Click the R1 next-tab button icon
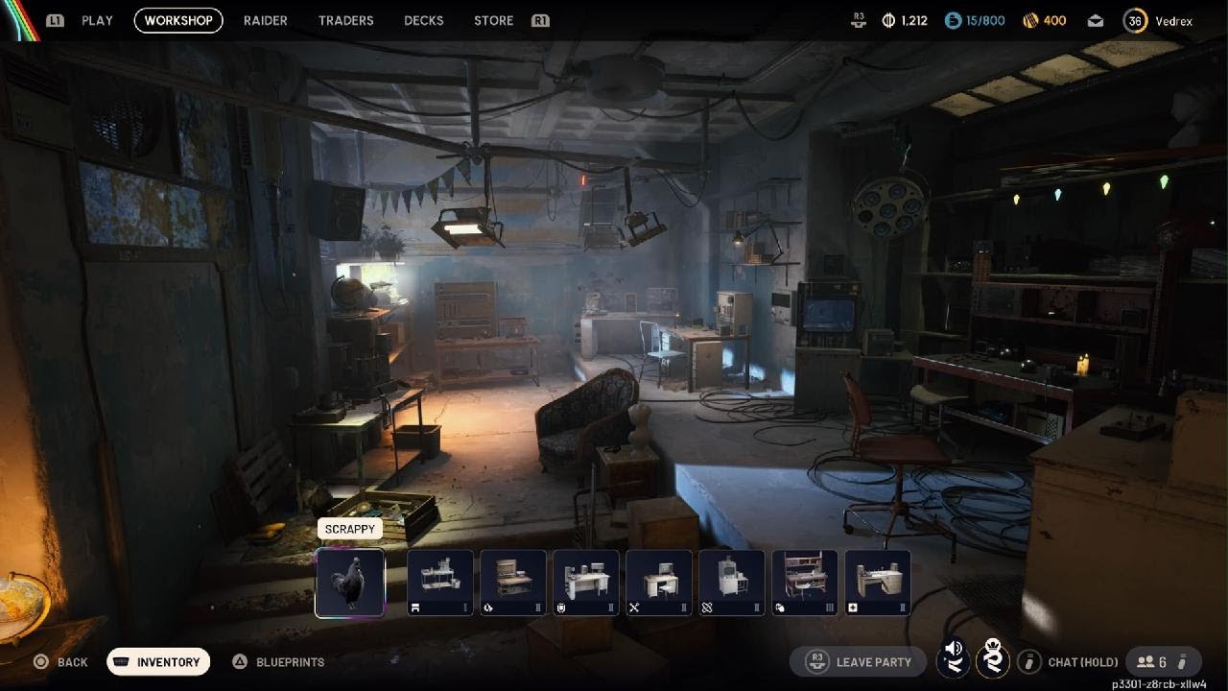 click(540, 20)
